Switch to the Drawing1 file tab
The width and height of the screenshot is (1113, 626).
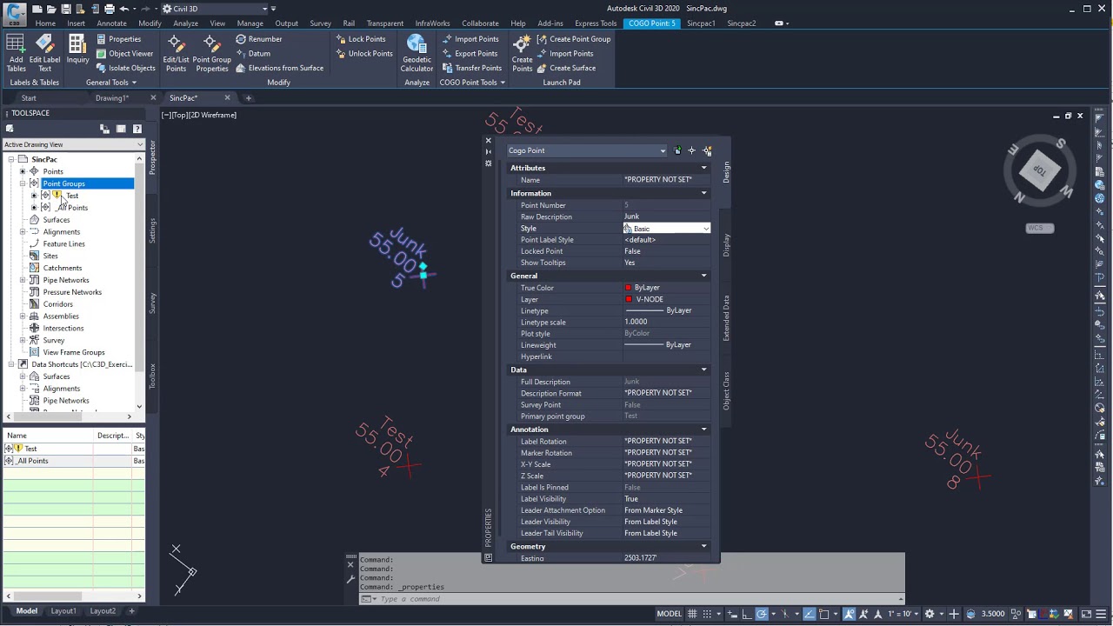tap(112, 98)
